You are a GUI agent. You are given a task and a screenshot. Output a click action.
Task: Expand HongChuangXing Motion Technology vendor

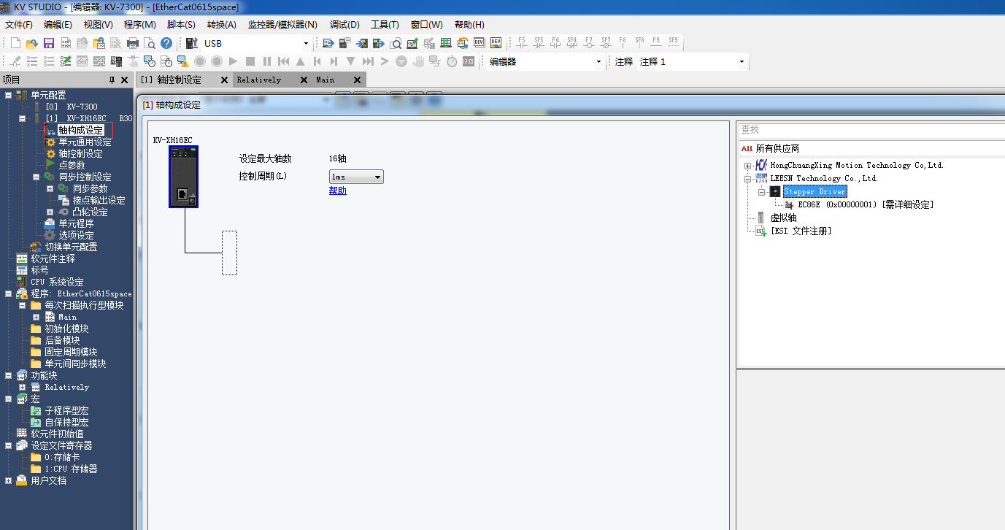pyautogui.click(x=747, y=166)
